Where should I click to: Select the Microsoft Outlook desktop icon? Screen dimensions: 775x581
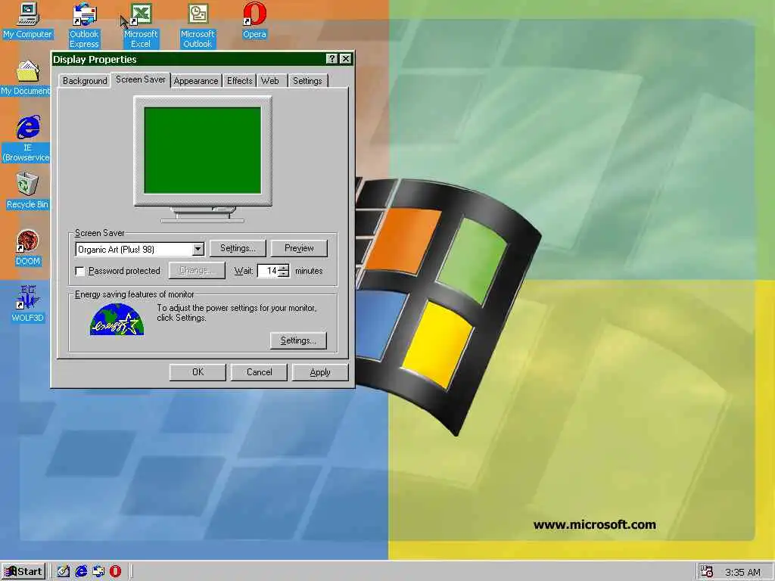click(x=198, y=25)
